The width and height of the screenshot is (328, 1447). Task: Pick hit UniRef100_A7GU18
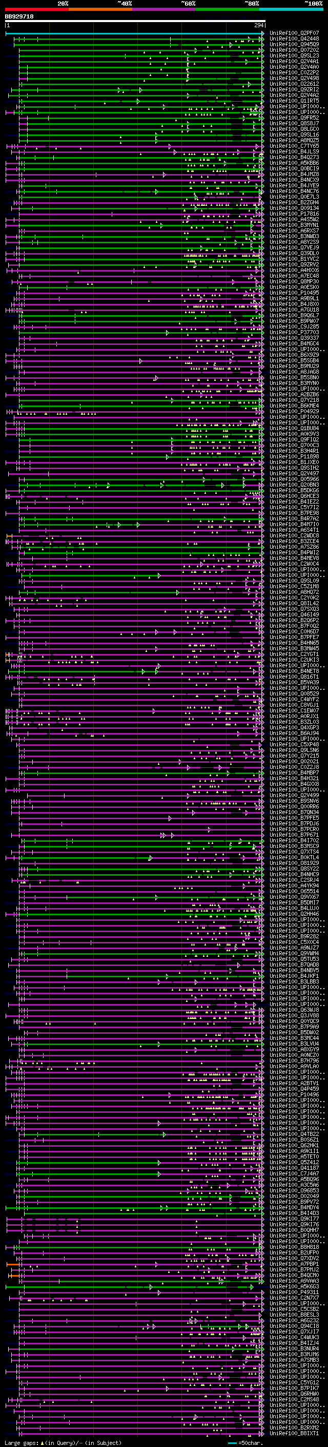(294, 310)
